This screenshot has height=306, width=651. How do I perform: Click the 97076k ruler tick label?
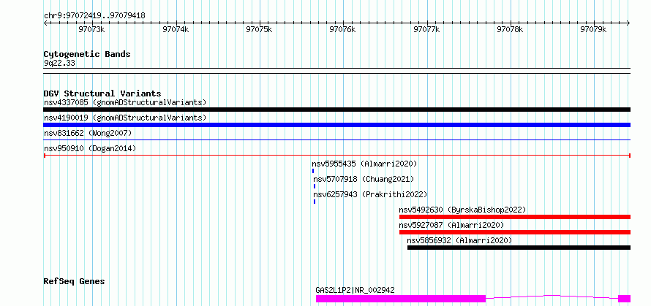click(x=342, y=29)
